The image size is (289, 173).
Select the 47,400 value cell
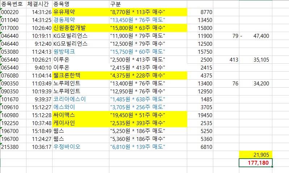[256, 36]
